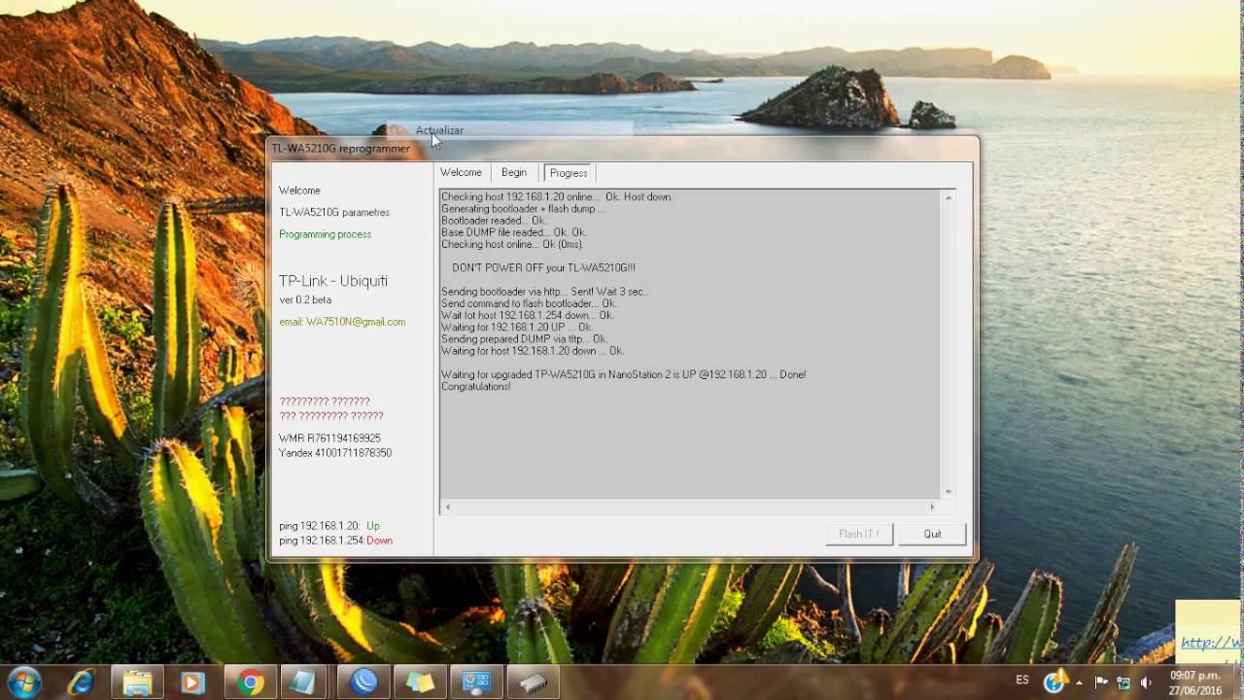Click the Bootloader readed... Ok. line
Screen dimensions: 1244x700
pyautogui.click(x=494, y=221)
